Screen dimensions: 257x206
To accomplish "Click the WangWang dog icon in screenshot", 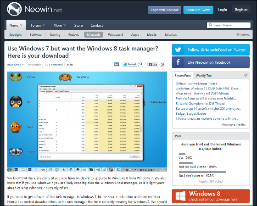I will (65, 77).
